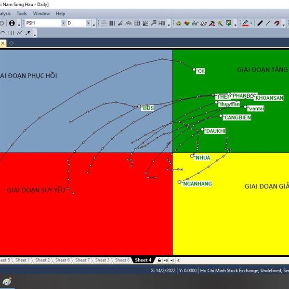This screenshot has height=289, width=289.
Task: Switch to Sheet 1 tab
Action: pos(23,260)
